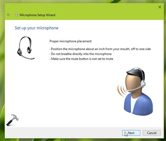166x141 pixels.
Task: Click the Next button
Action: click(x=131, y=133)
